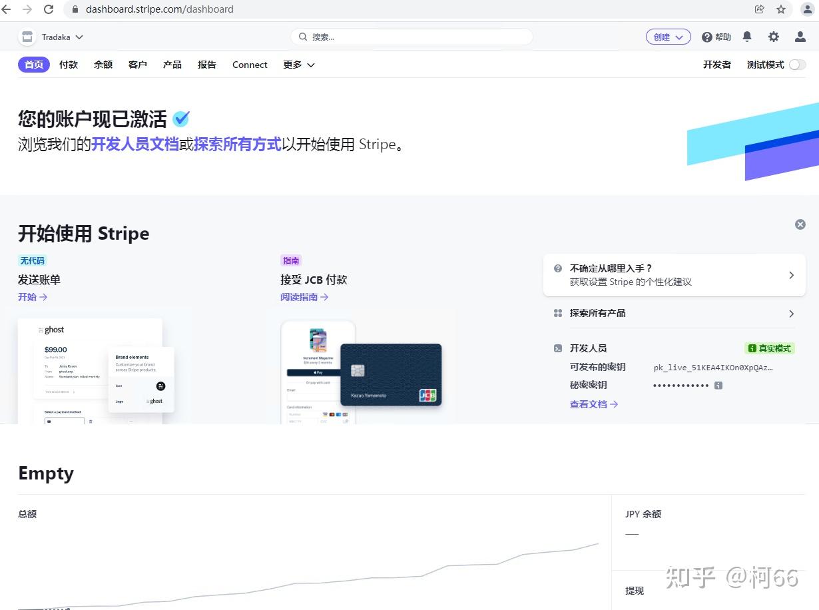Select the 首页 tab
The width and height of the screenshot is (819, 610).
pyautogui.click(x=34, y=65)
